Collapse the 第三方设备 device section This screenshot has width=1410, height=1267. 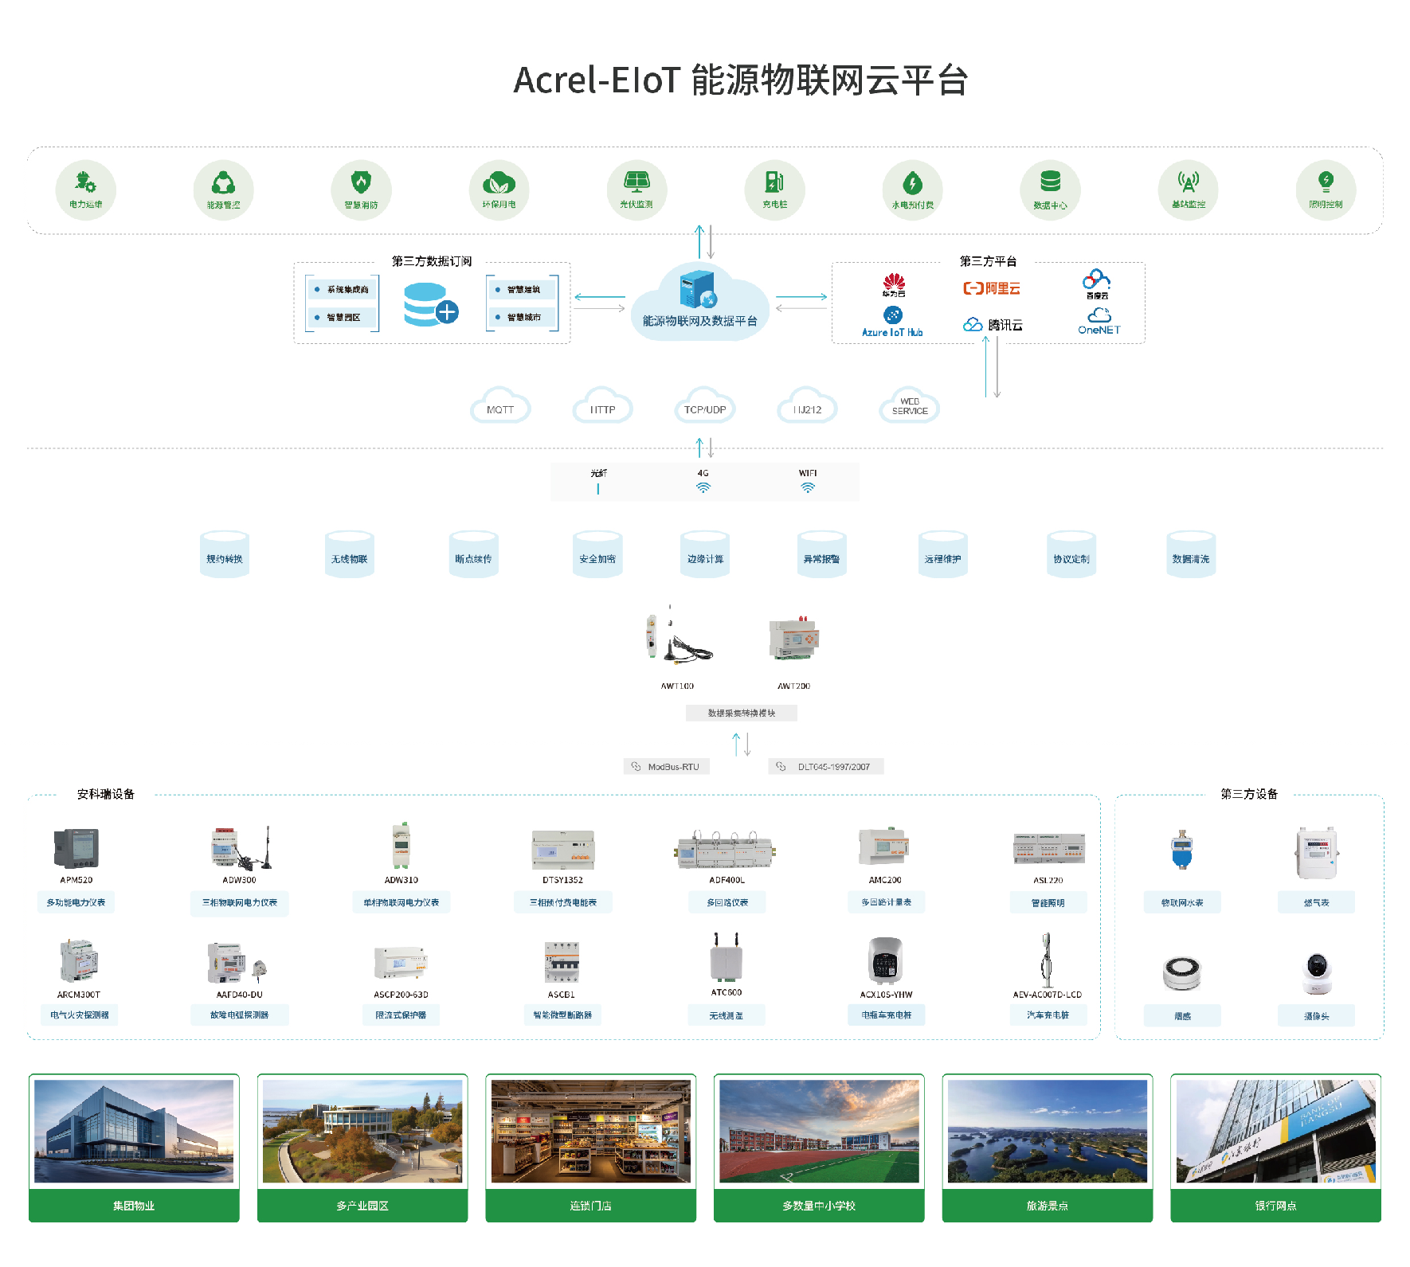tap(1249, 794)
